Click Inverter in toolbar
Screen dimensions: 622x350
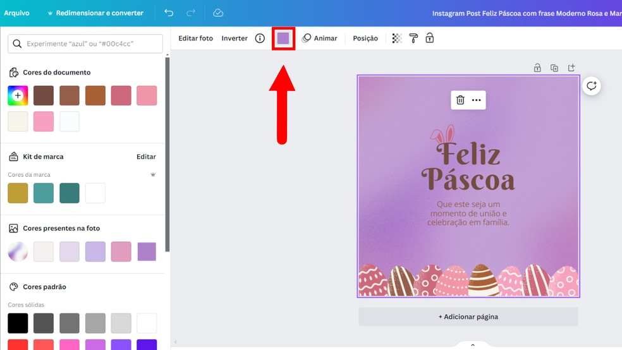(235, 38)
